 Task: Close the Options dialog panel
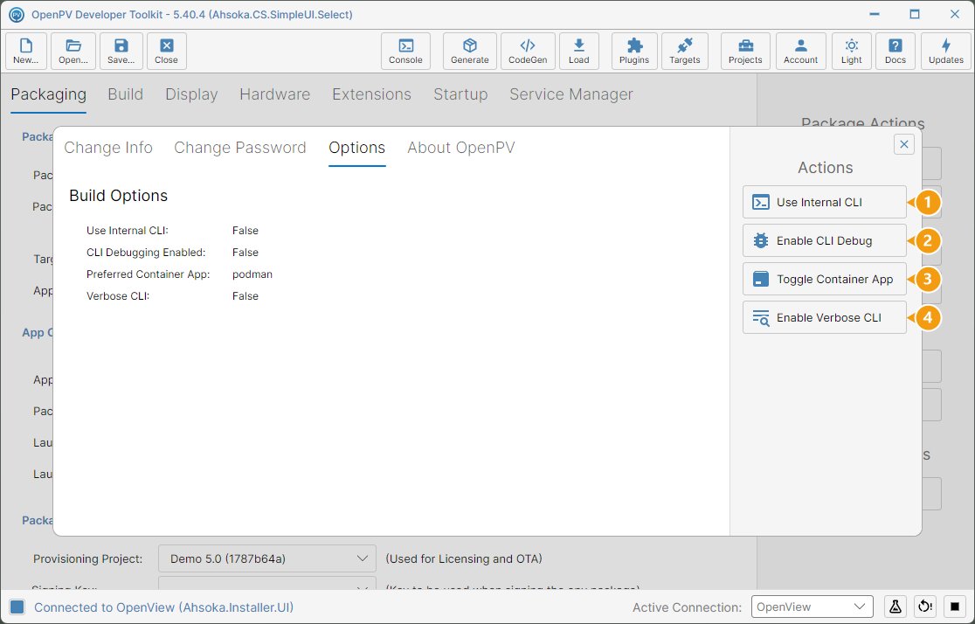pyautogui.click(x=903, y=144)
